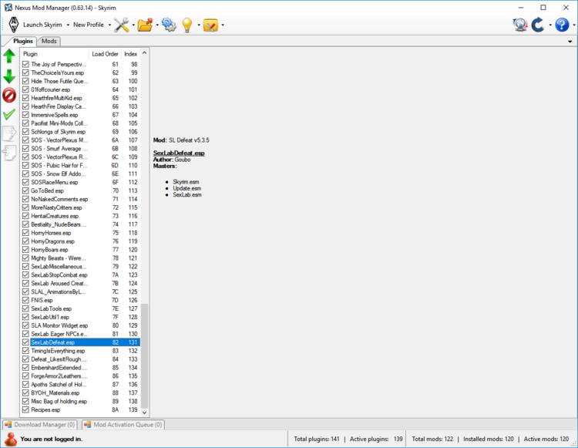The image size is (578, 448).
Task: Enable all plugins with green checkmark
Action: (x=9, y=114)
